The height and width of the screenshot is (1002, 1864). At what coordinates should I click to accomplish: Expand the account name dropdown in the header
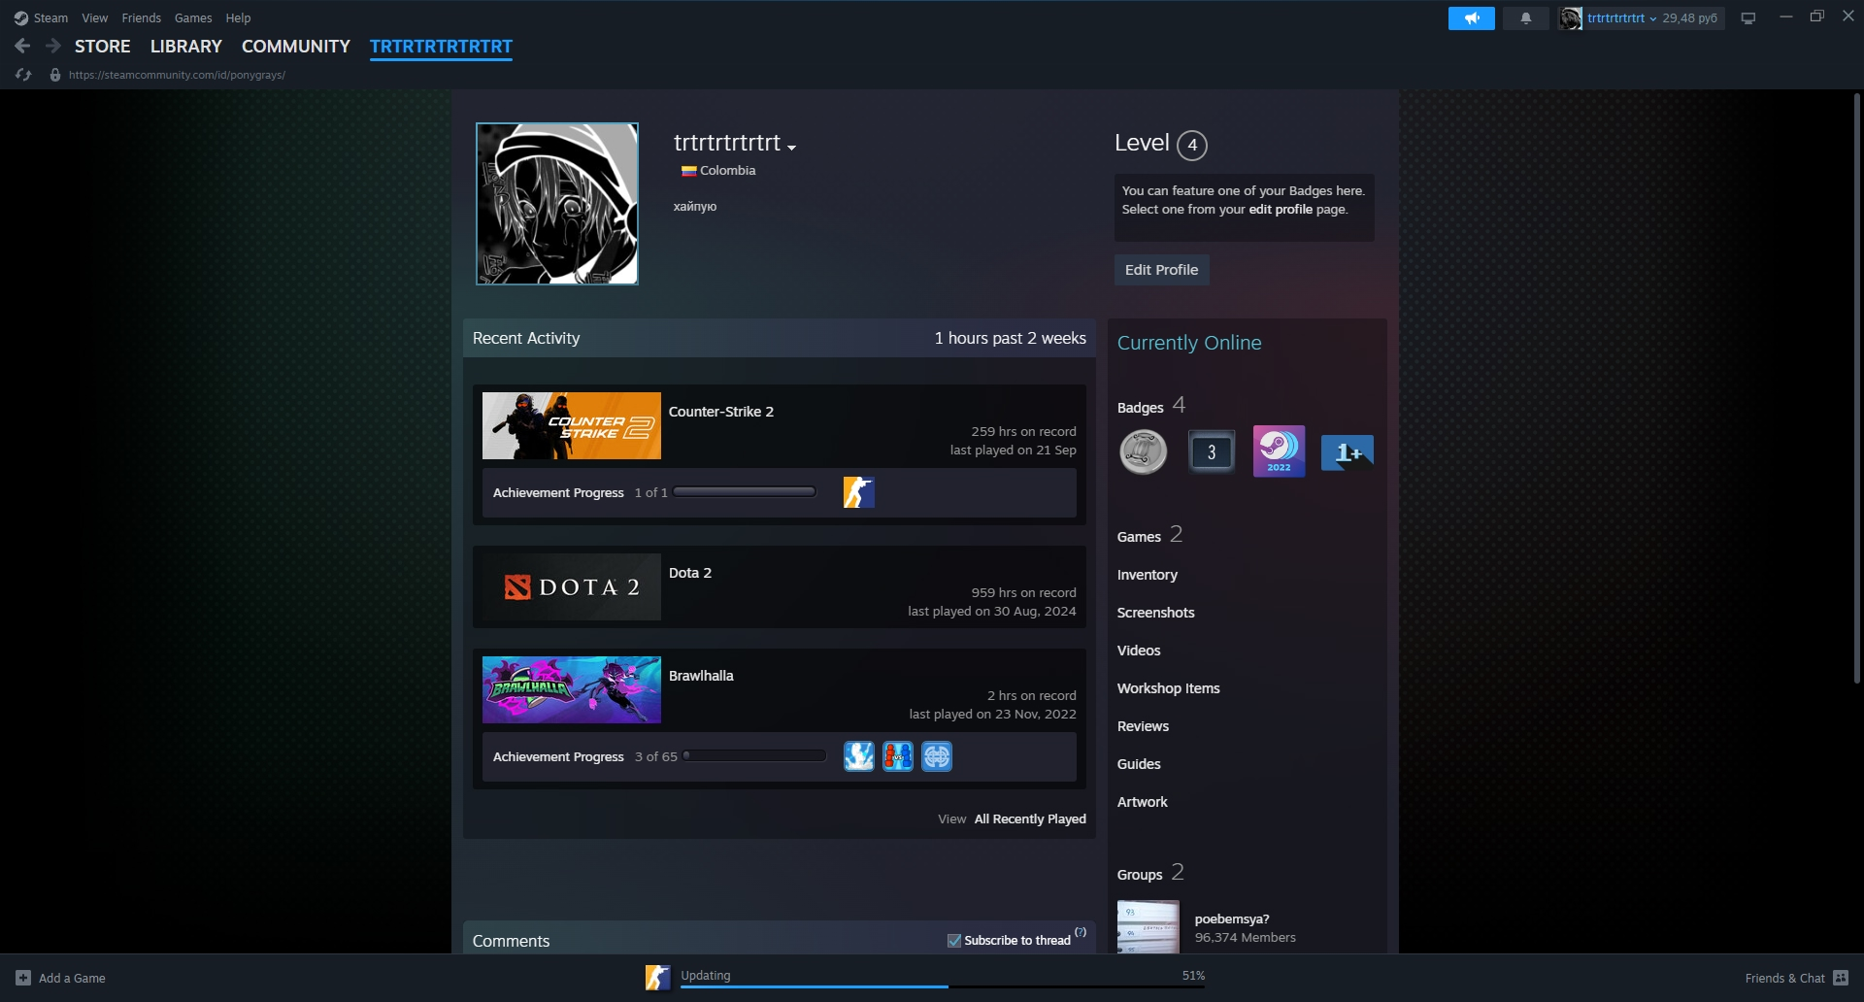(x=1652, y=18)
